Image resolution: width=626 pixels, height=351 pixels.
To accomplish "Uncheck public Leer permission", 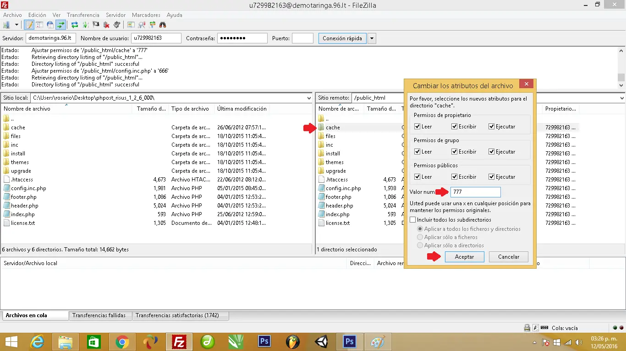I will 417,177.
